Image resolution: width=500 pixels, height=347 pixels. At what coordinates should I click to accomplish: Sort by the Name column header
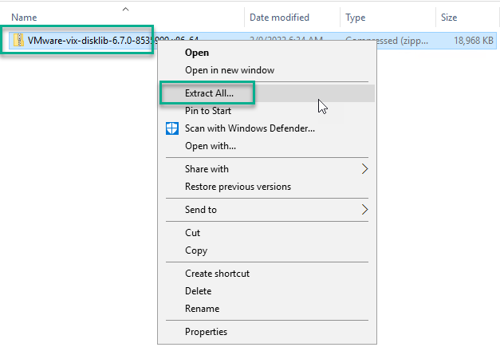point(24,18)
